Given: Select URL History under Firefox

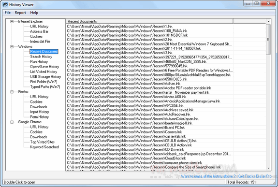Looking at the screenshot, I should 39,97.
